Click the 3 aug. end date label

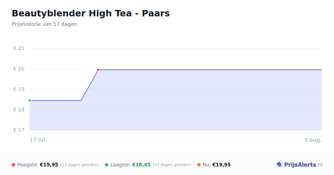click(x=313, y=140)
